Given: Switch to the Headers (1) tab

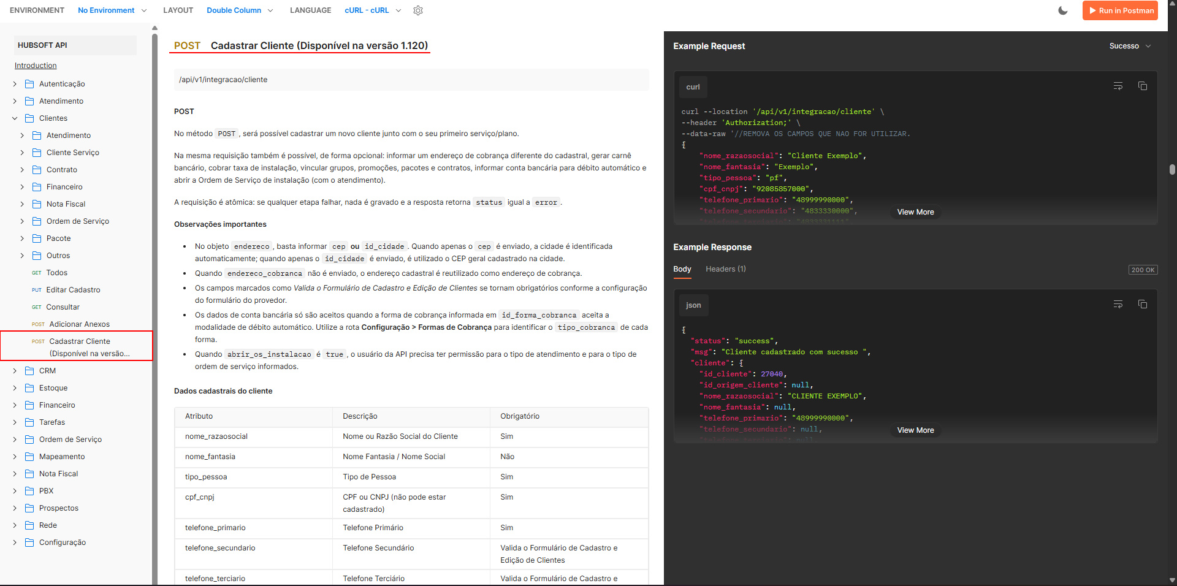Looking at the screenshot, I should (x=726, y=269).
